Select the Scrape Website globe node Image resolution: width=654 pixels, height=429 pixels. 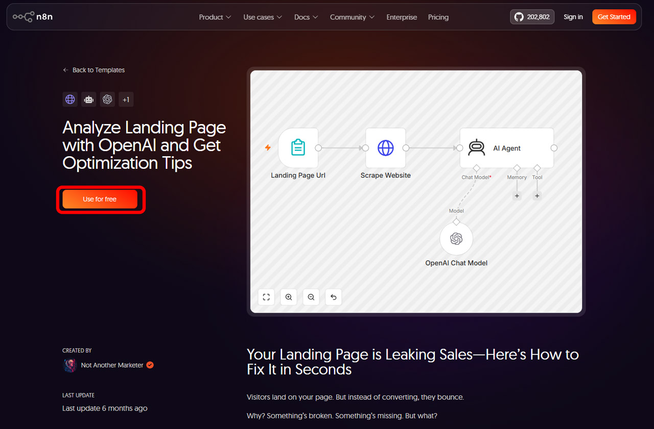pyautogui.click(x=386, y=148)
